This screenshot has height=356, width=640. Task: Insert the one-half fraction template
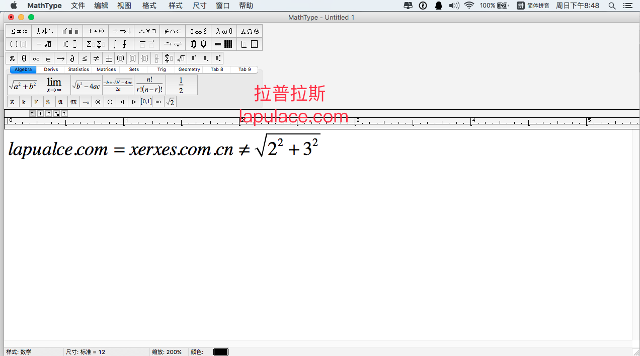pyautogui.click(x=181, y=85)
